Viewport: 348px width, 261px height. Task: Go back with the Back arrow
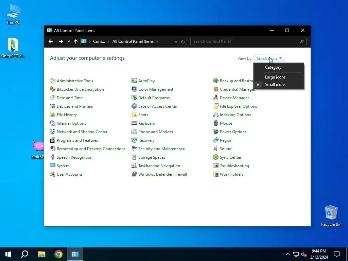[x=51, y=41]
